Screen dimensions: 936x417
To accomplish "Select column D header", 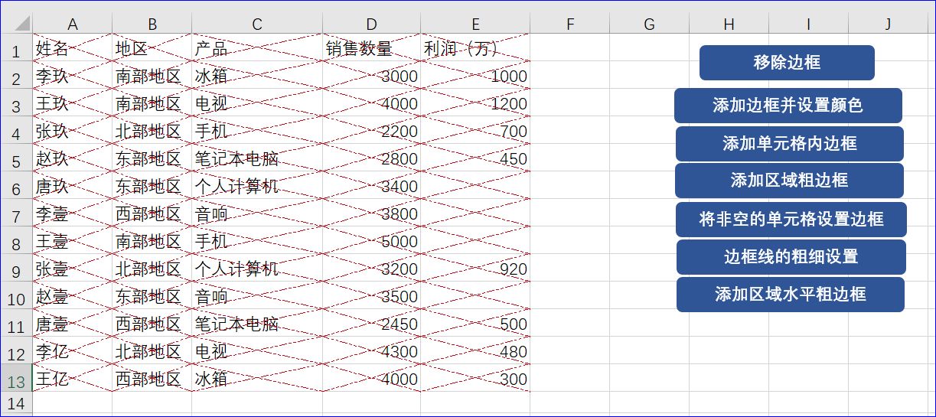I will (372, 24).
